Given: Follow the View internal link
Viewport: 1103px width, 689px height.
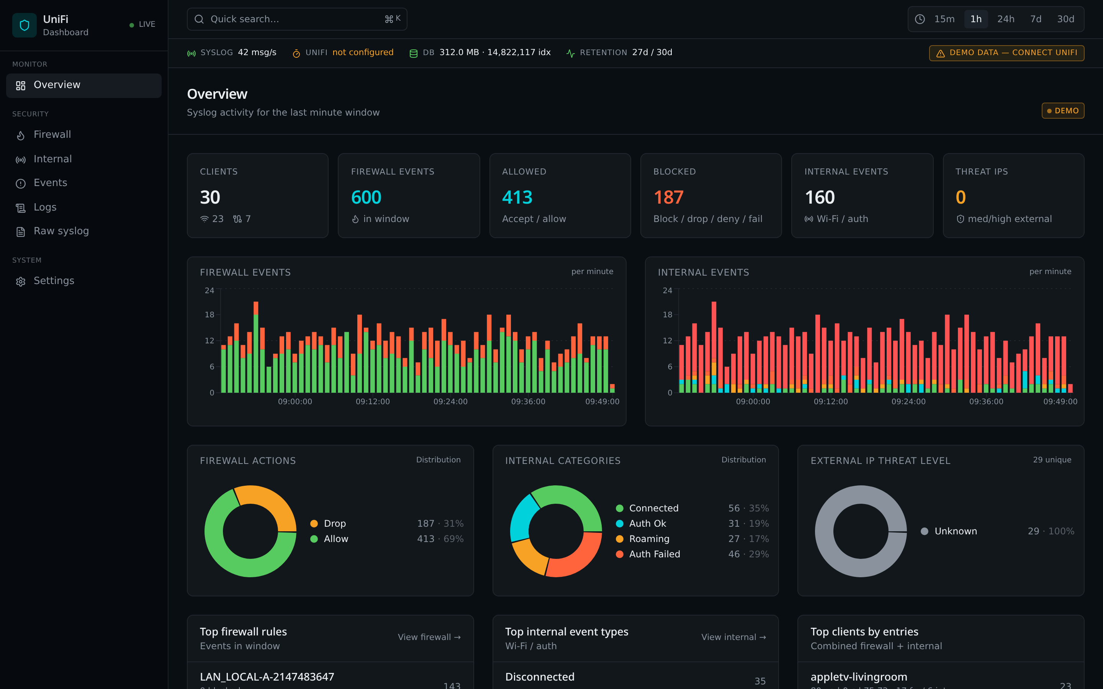Looking at the screenshot, I should (x=733, y=637).
